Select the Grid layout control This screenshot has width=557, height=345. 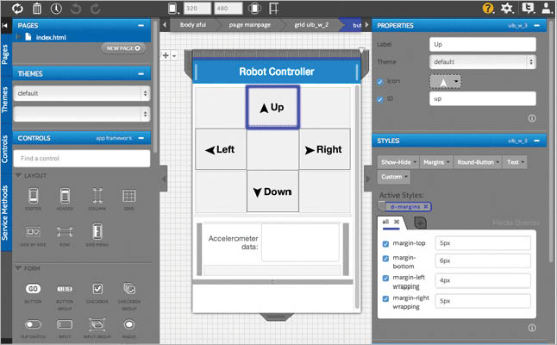[x=129, y=199]
